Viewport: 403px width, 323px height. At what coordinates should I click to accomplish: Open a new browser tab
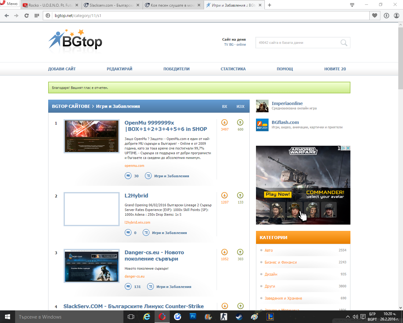point(270,5)
